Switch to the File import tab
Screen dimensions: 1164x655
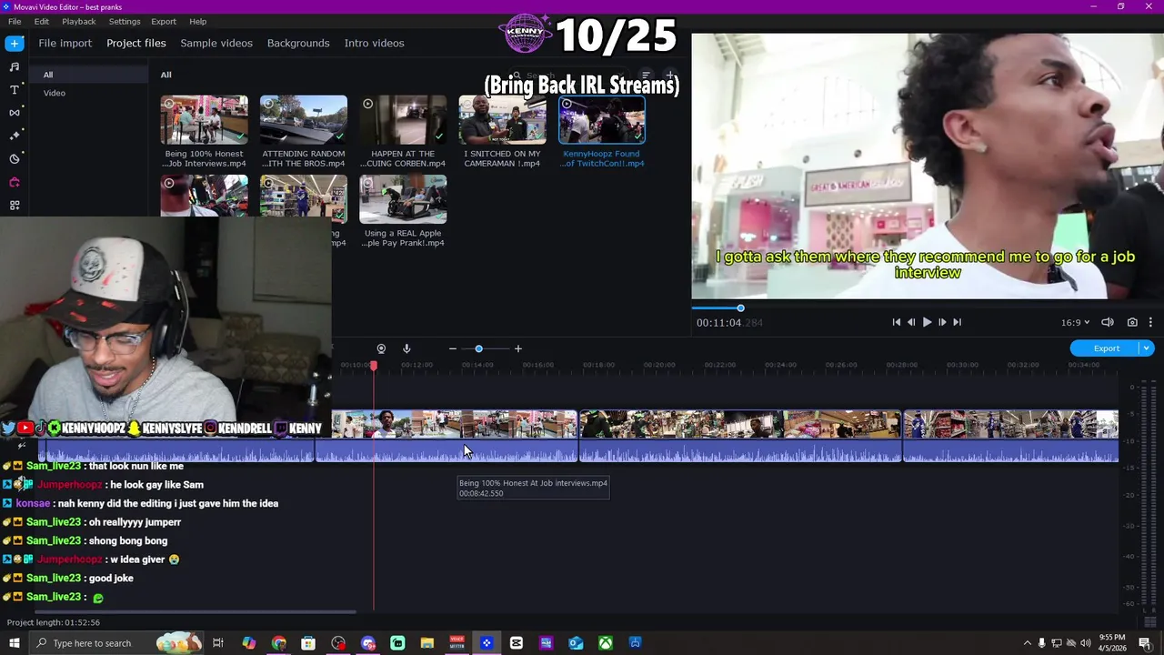[x=65, y=43]
